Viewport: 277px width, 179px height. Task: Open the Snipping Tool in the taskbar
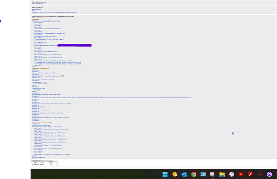tap(212, 175)
